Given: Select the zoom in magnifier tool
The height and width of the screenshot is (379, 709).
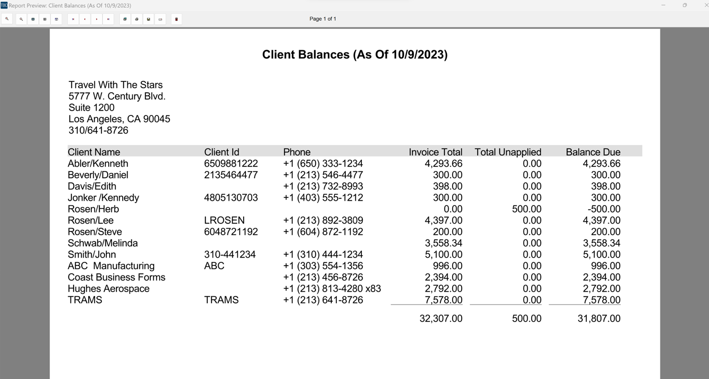Looking at the screenshot, I should click(x=7, y=19).
